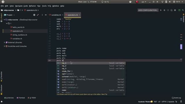Choose exec(*args) Kernel suggestion
Screen dimensions: 185x104
point(90,82)
